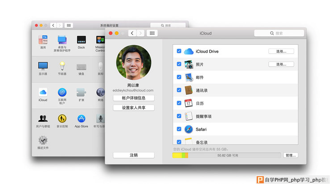Click the iCloud Drive cloud icon
The image size is (332, 186).
point(189,51)
